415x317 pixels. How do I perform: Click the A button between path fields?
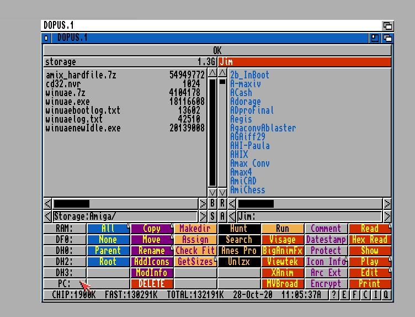click(x=222, y=216)
